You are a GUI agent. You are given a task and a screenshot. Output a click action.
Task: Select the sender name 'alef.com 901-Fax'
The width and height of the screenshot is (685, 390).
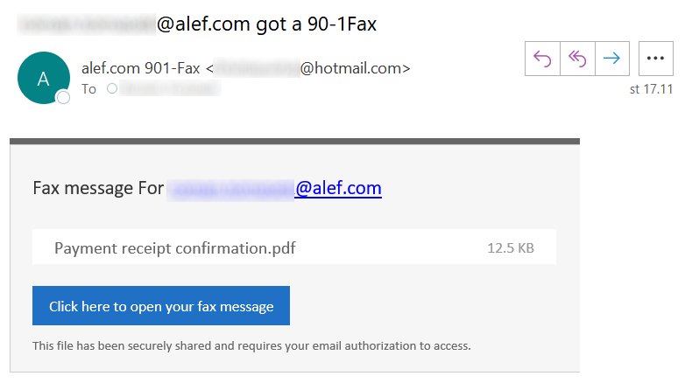click(141, 68)
